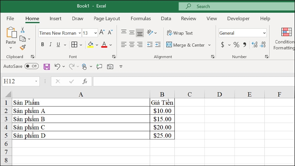The height and width of the screenshot is (166, 295).
Task: Click the Increase Decimal icon
Action: point(254,45)
